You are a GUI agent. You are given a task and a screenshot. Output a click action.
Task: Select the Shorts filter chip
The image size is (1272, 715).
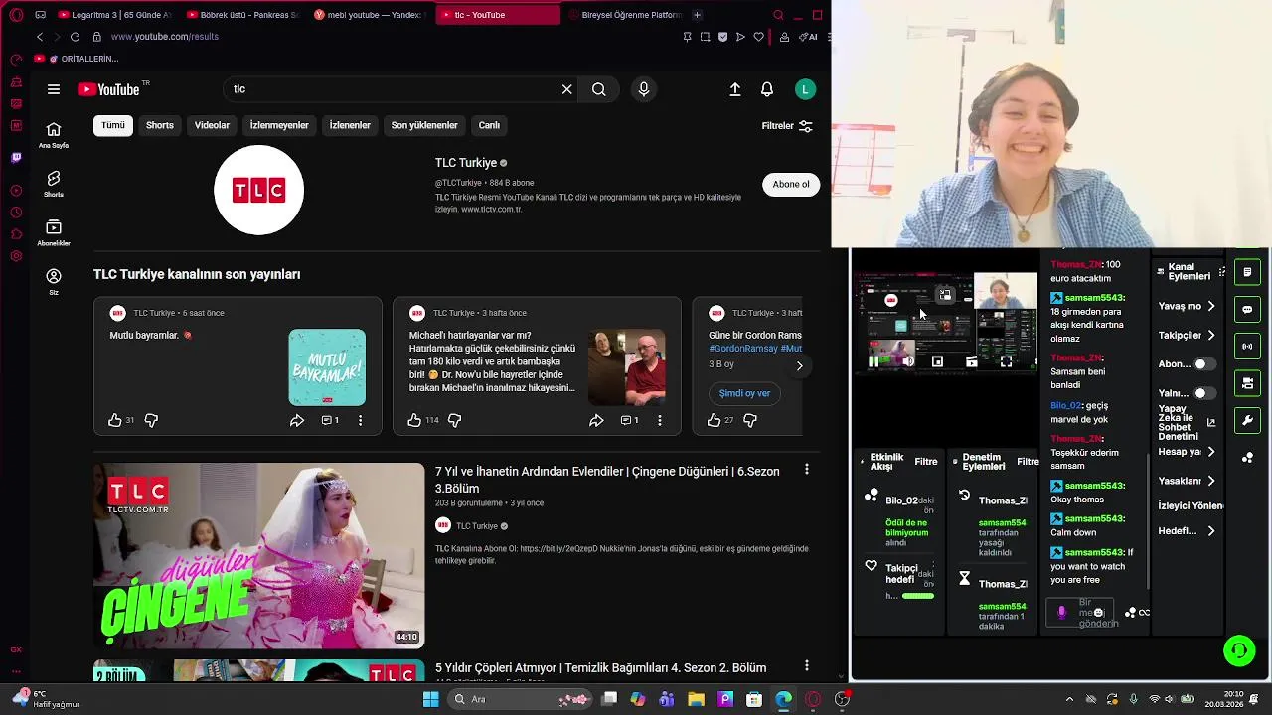160,125
